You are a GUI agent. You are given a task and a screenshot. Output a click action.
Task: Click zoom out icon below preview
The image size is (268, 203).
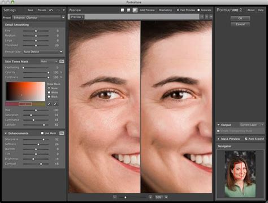[x=115, y=197]
